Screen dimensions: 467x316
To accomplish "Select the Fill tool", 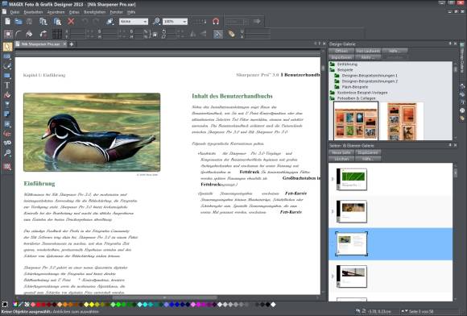I will pos(7,95).
